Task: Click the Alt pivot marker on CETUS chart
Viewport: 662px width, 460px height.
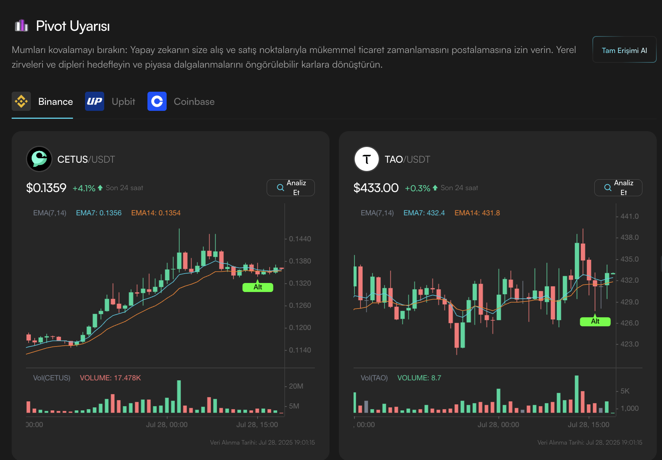Action: [x=258, y=287]
